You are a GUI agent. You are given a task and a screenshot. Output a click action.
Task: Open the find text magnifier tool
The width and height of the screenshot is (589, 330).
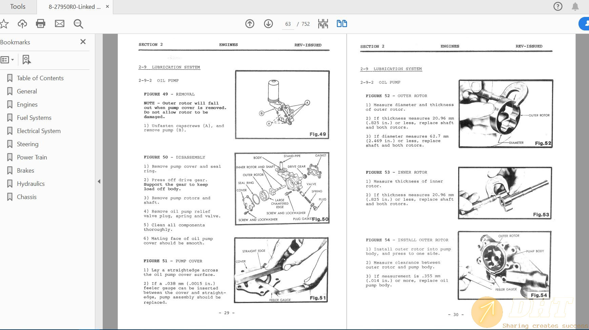point(78,24)
